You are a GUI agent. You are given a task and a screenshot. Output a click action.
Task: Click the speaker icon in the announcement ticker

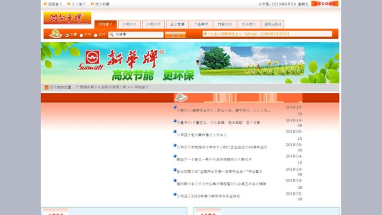click(205, 33)
